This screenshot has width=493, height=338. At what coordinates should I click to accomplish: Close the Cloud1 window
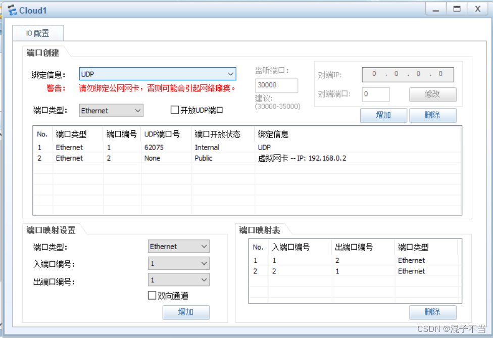(478, 9)
